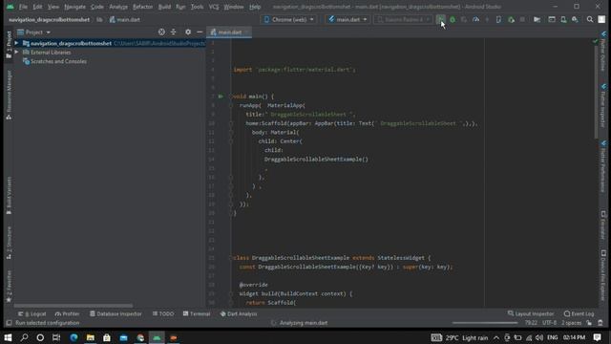The image size is (611, 344).
Task: Open the Logcat tool window
Action: point(32,314)
